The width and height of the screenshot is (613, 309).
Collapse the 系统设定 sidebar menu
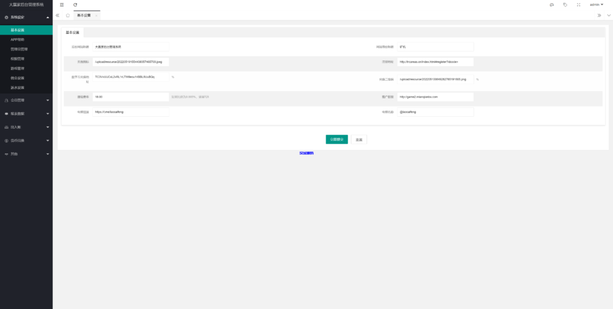point(26,17)
